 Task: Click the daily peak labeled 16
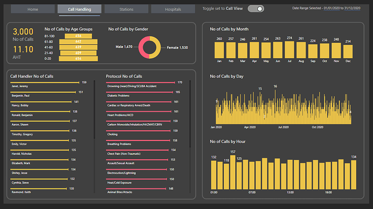275,106
